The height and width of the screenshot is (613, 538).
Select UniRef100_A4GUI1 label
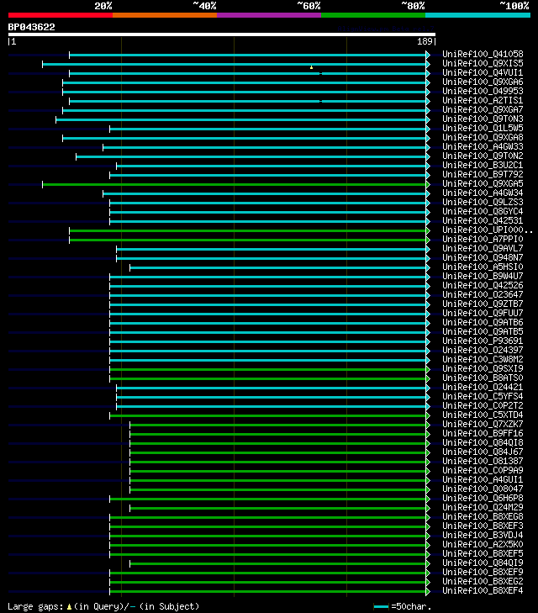[483, 479]
